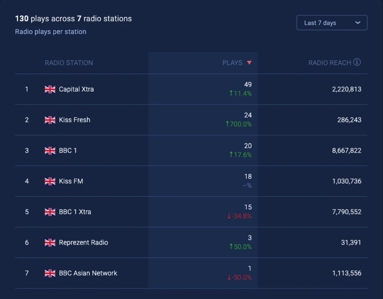
Task: Toggle the PLAYS sort direction arrow
Action: pos(250,63)
